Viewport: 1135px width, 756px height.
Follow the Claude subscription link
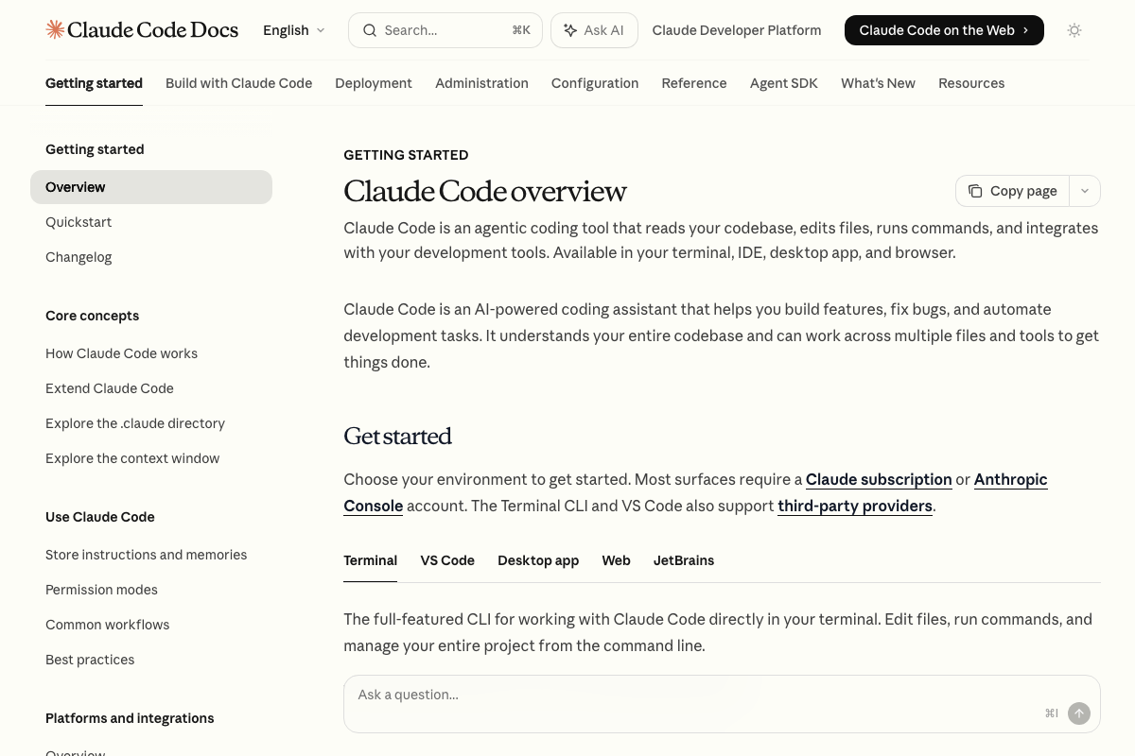click(878, 479)
